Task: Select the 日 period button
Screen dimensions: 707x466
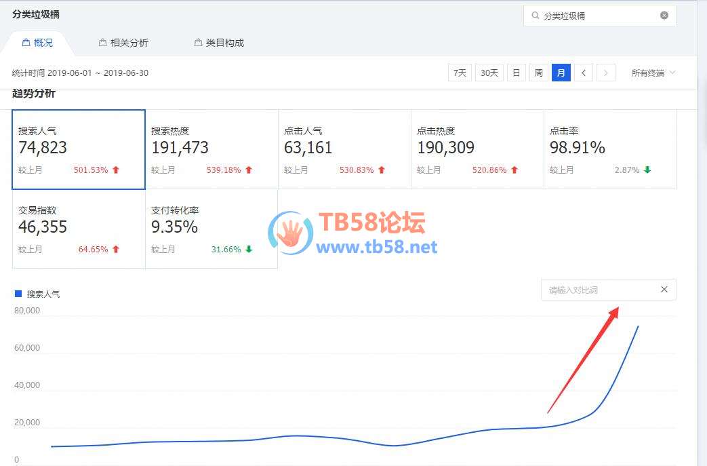Action: (517, 73)
